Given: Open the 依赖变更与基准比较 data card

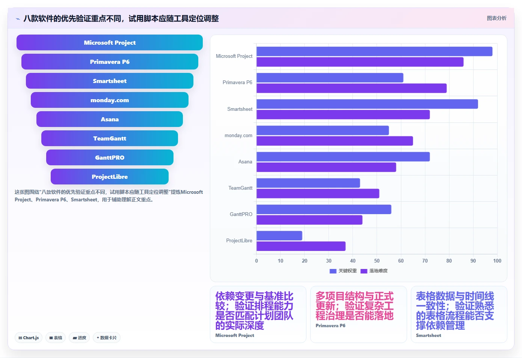Looking at the screenshot, I should pos(258,314).
